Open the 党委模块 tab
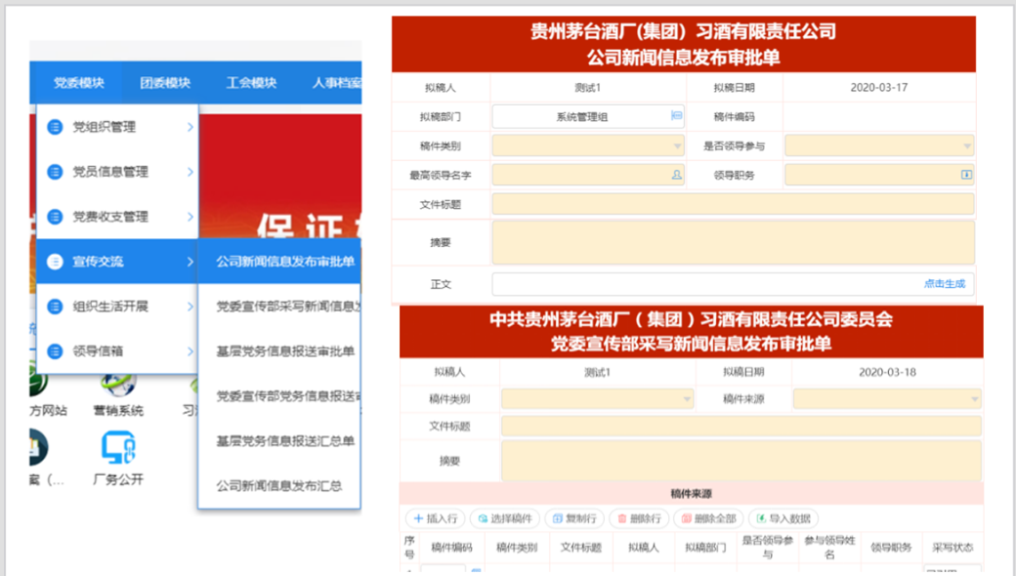1016x576 pixels. (78, 83)
